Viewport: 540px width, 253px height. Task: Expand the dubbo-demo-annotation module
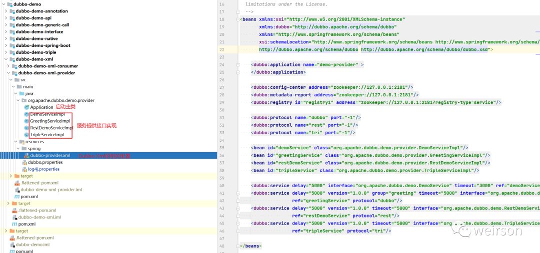5,11
